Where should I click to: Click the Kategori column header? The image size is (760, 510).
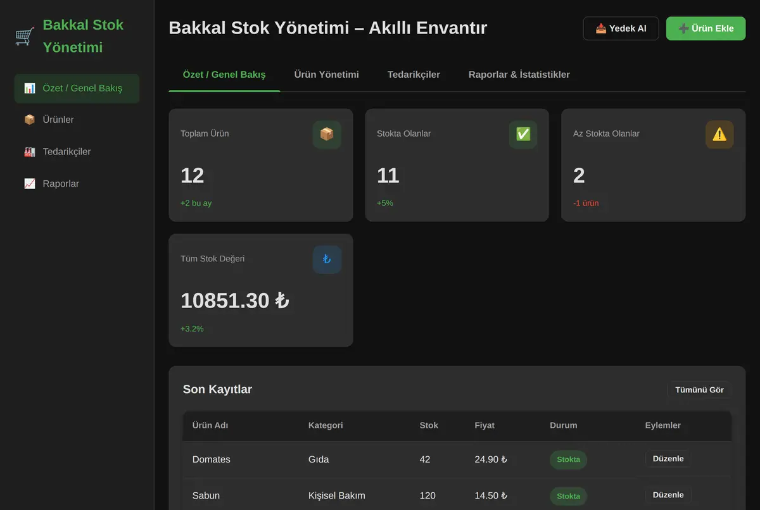tap(326, 425)
